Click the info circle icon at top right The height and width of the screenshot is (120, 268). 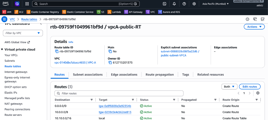247,19
